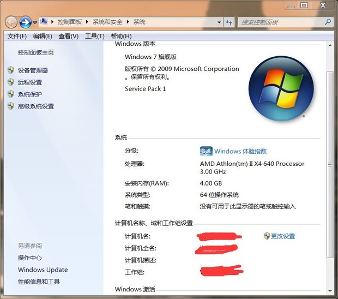This screenshot has width=338, height=299.
Task: Open the address bar history dropdown
Action: click(219, 22)
